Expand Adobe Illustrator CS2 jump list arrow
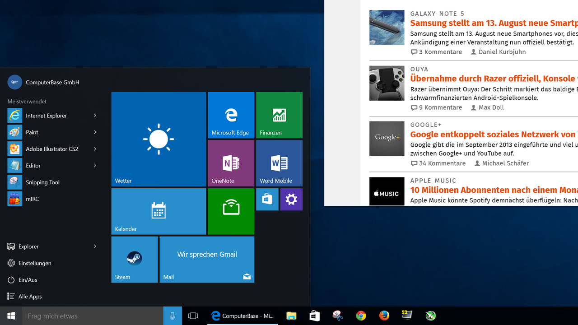The image size is (578, 325). pos(95,149)
